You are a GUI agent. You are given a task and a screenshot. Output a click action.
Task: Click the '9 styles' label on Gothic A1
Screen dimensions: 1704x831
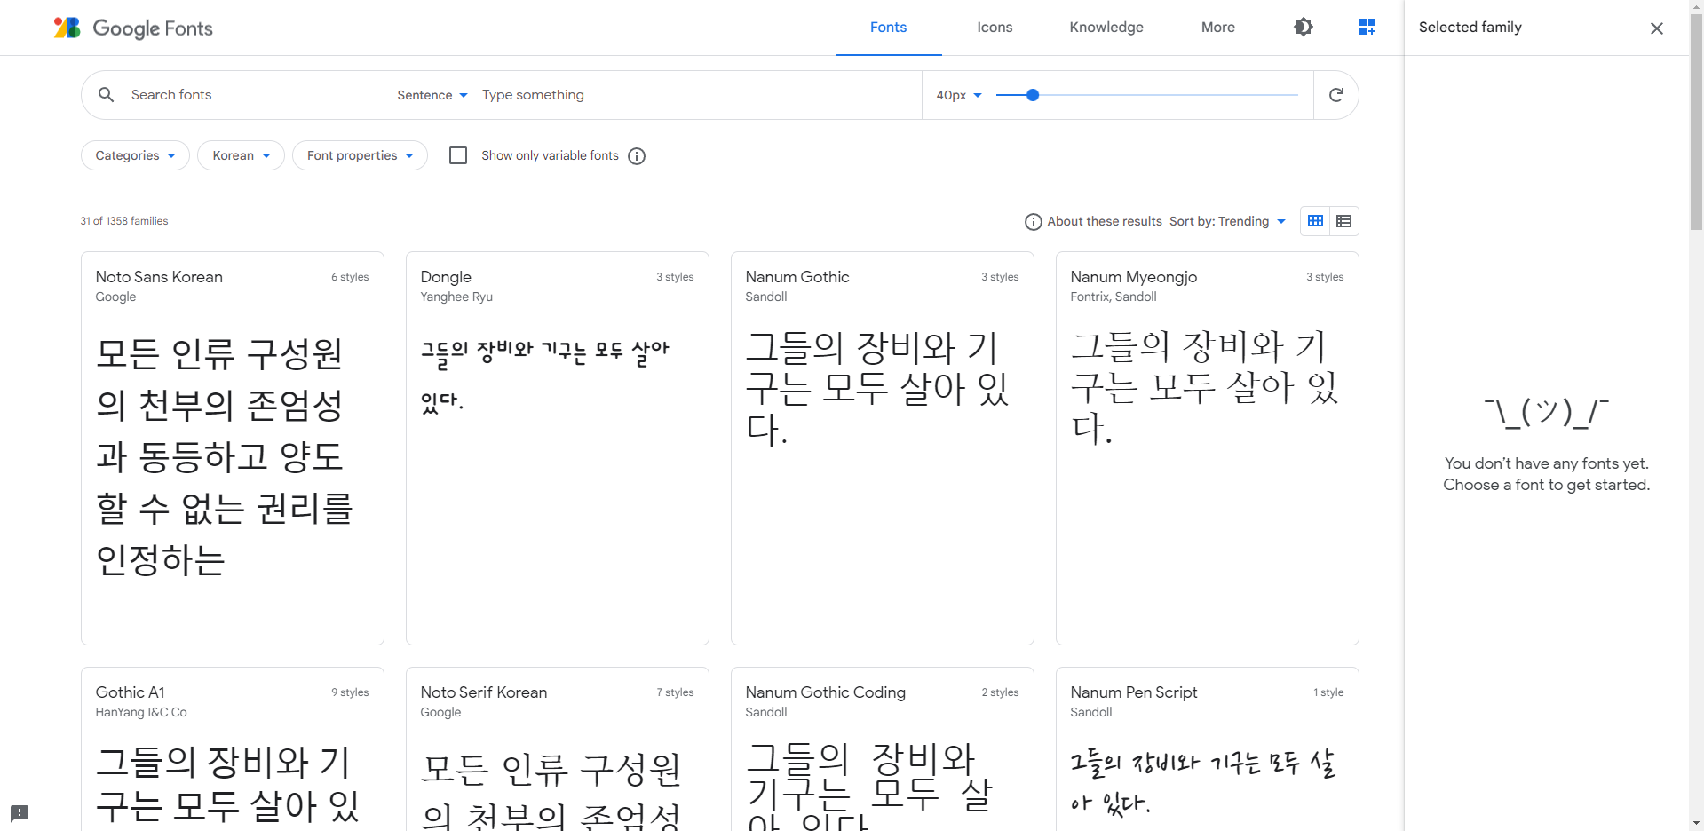(350, 692)
